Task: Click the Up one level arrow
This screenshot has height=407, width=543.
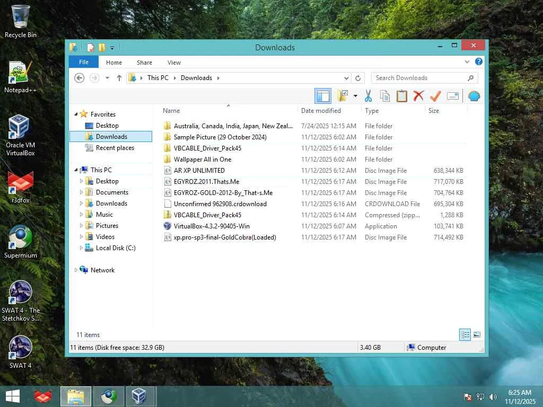Action: [119, 78]
